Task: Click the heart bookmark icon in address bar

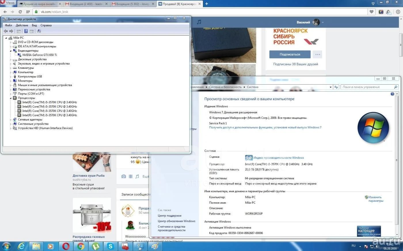Action: coord(372,12)
